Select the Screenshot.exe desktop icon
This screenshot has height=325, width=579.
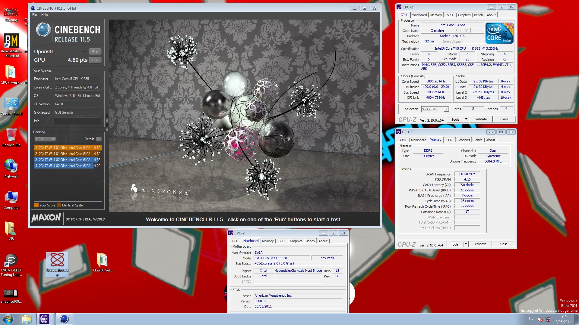tap(57, 265)
